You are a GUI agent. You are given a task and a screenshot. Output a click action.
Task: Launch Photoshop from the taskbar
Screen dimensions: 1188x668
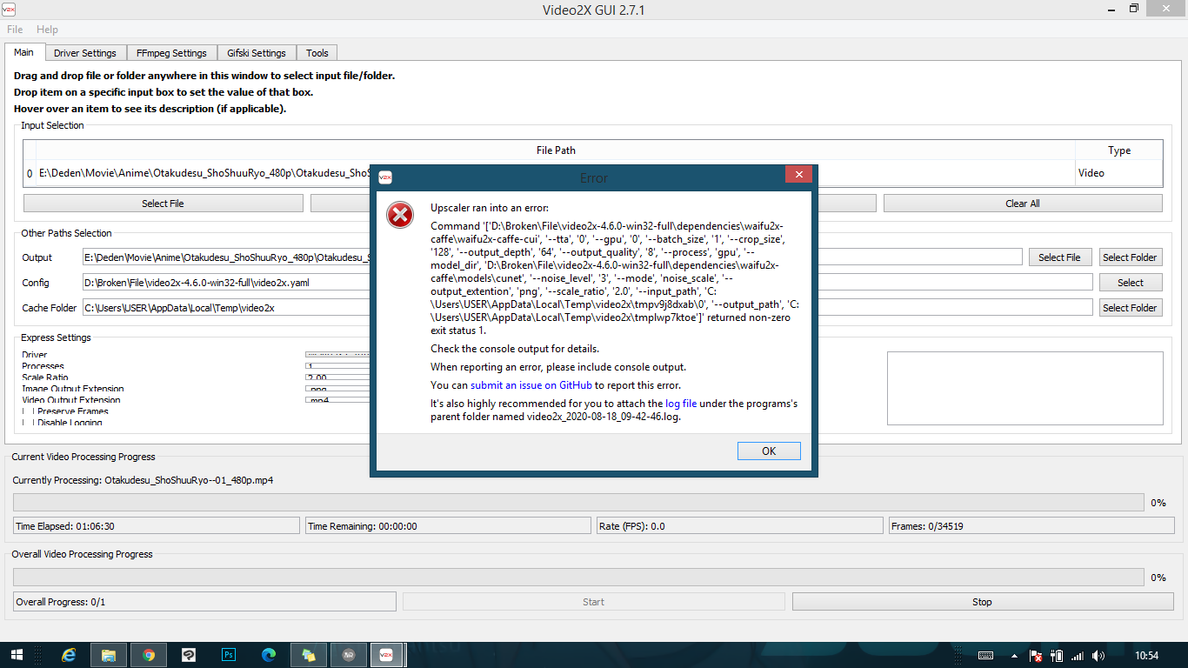tap(228, 654)
